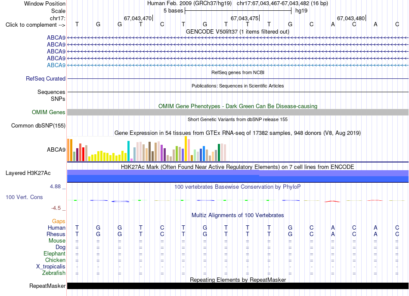This screenshot has width=409, height=296.
Task: Click the GENCODE V50lift37 track title
Action: 238,31
